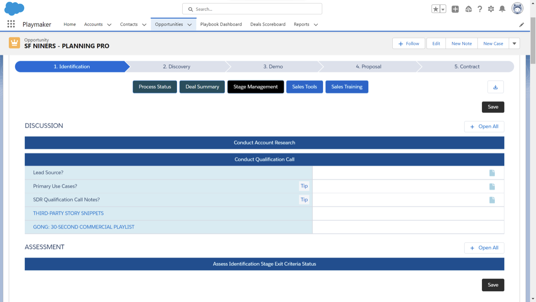Click the Salesforce cloud logo
Image resolution: width=536 pixels, height=302 pixels.
(x=14, y=8)
